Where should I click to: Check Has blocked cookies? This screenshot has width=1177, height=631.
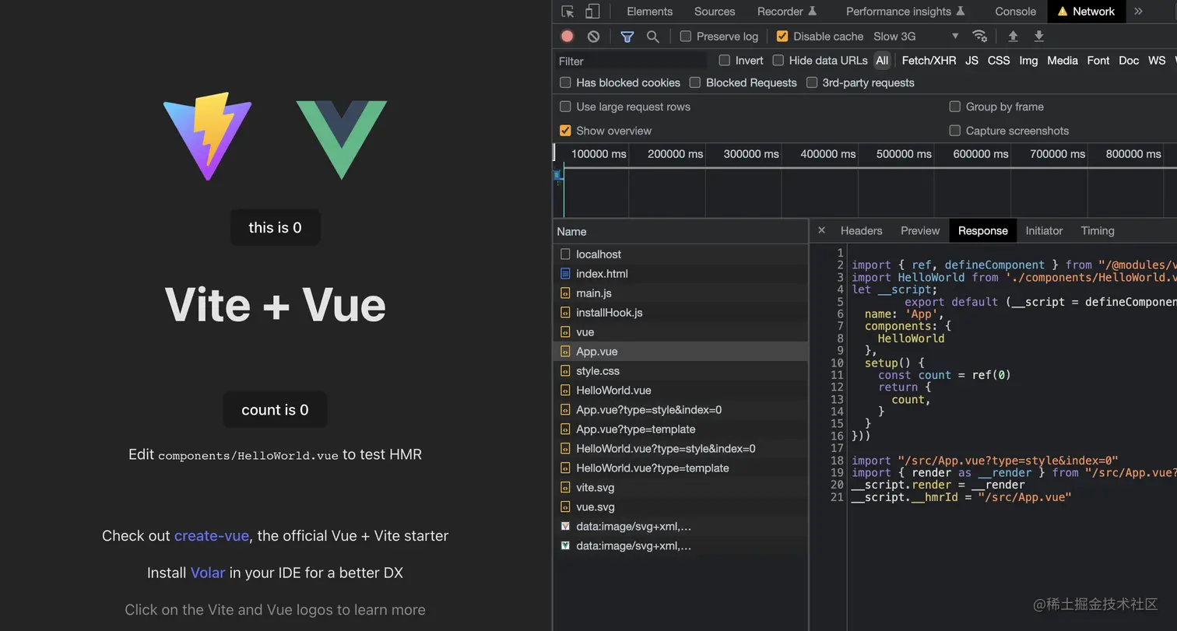click(x=566, y=82)
